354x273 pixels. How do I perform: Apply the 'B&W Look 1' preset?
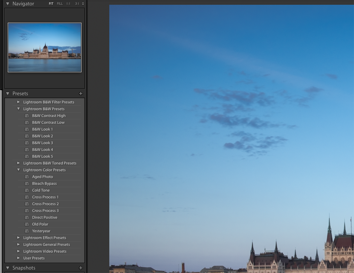click(42, 129)
